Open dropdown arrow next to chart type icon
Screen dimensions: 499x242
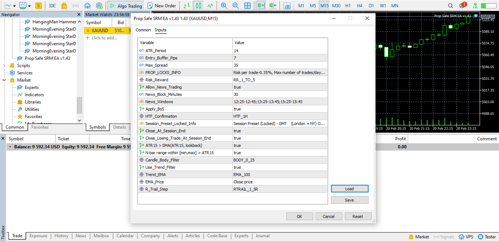[x=15, y=6]
